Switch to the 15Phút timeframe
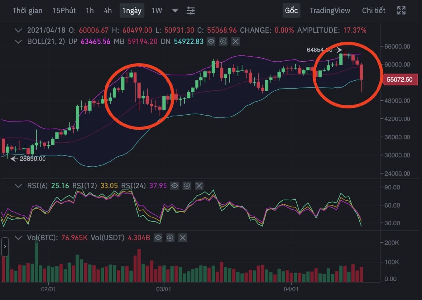Screen dimensions: 422x300 [64, 10]
